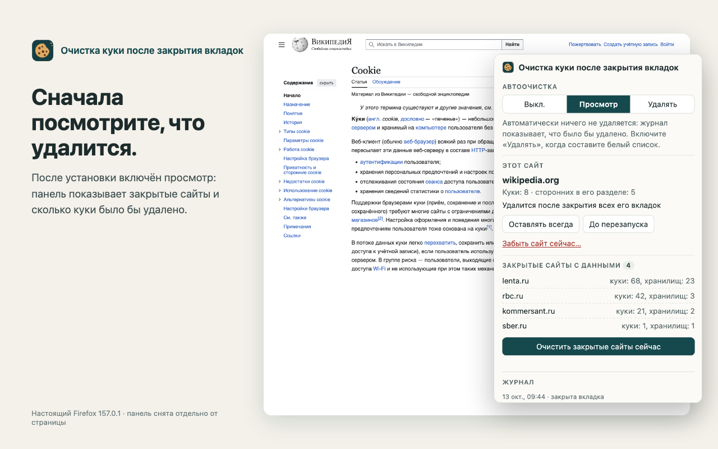
Task: Click the Найти search button
Action: pos(512,44)
